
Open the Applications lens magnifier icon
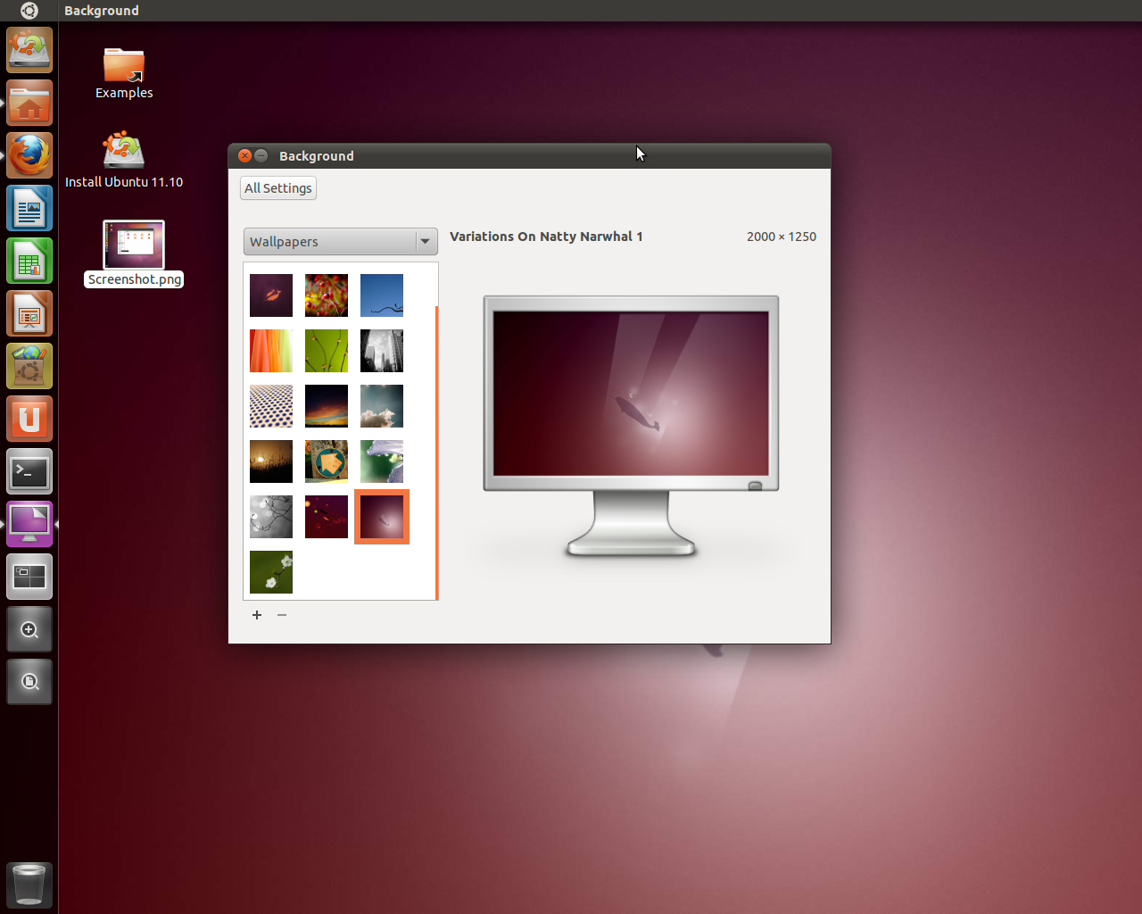coord(29,629)
